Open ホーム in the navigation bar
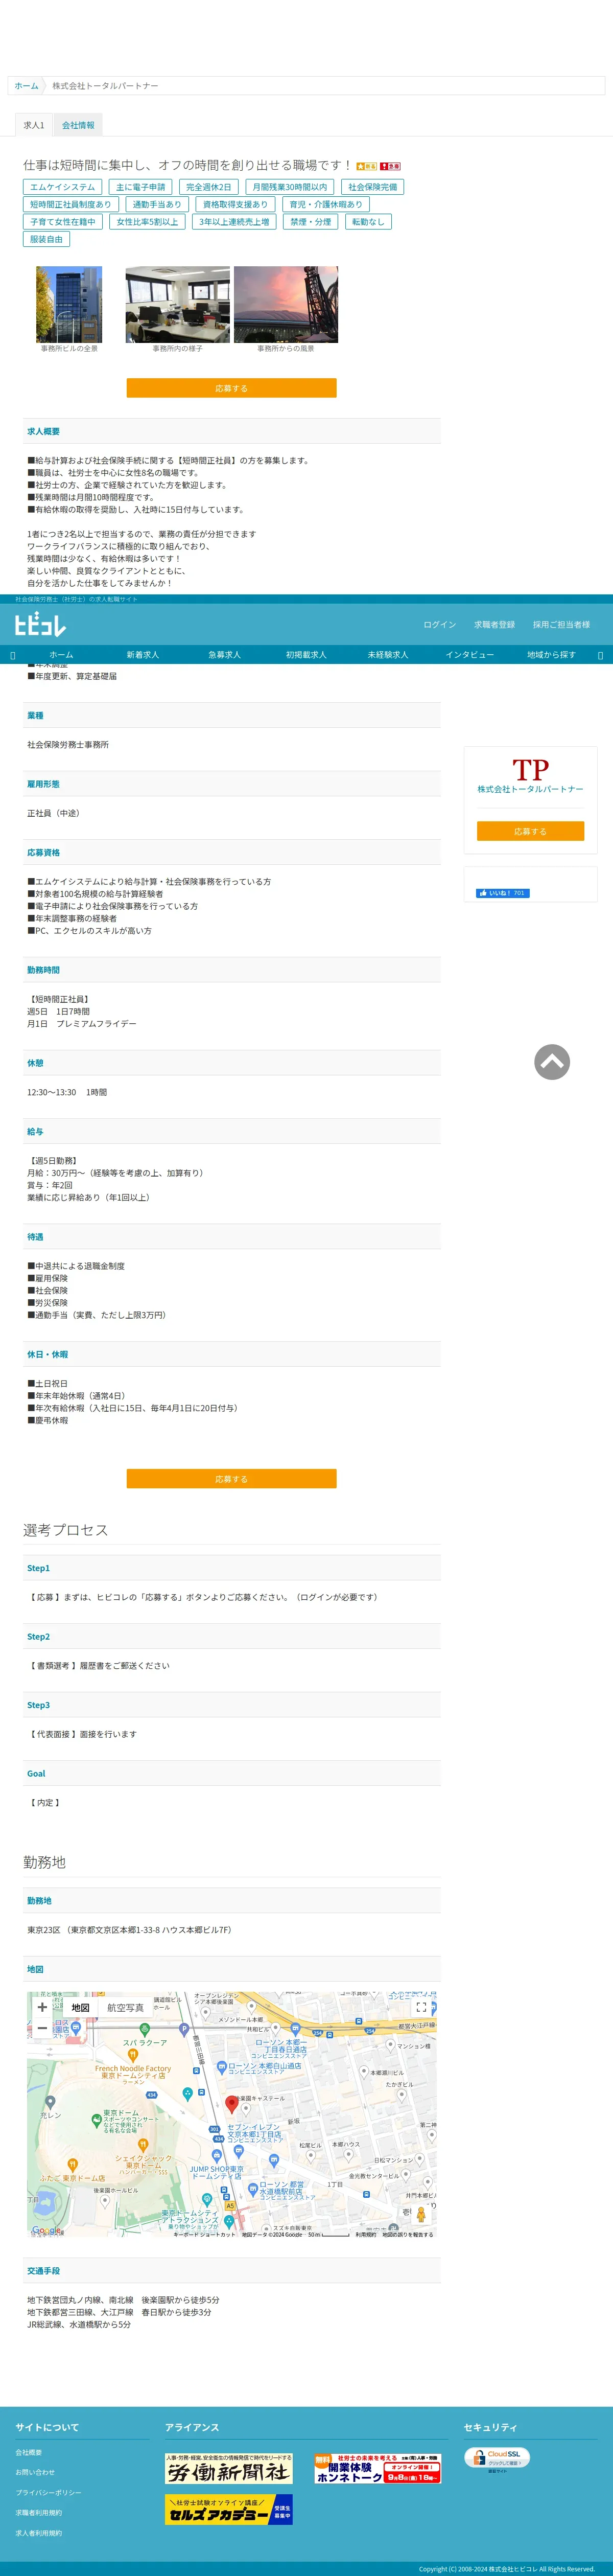 [61, 654]
